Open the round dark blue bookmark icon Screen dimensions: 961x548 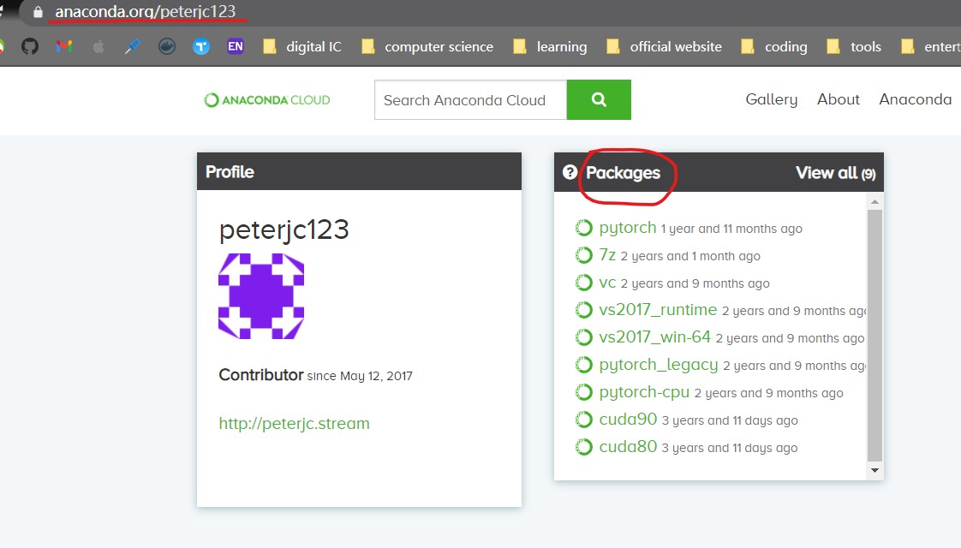click(167, 46)
